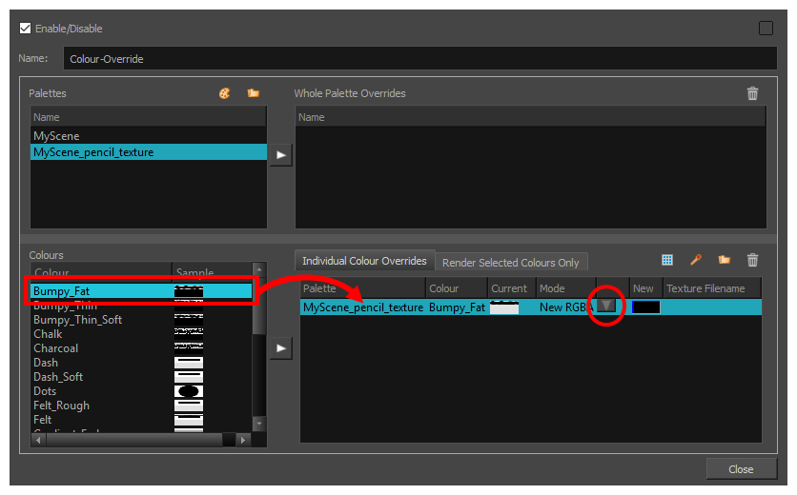This screenshot has height=495, width=797.
Task: Click arrow button to add whole palette override
Action: pos(280,156)
